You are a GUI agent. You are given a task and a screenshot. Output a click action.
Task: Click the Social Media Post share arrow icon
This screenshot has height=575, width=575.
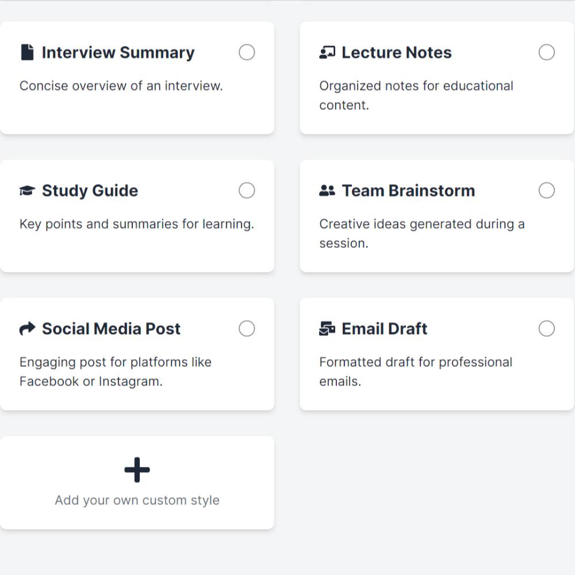[x=27, y=328]
